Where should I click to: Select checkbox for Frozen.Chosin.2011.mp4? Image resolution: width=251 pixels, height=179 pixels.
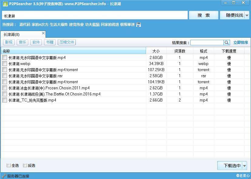tap(5, 88)
